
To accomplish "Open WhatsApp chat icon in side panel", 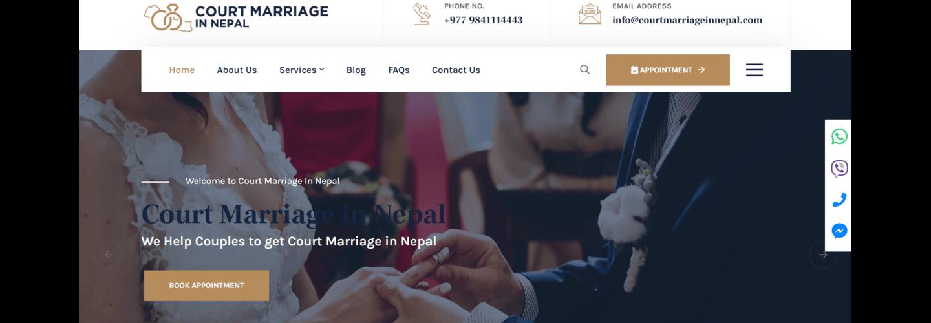I will pyautogui.click(x=839, y=136).
